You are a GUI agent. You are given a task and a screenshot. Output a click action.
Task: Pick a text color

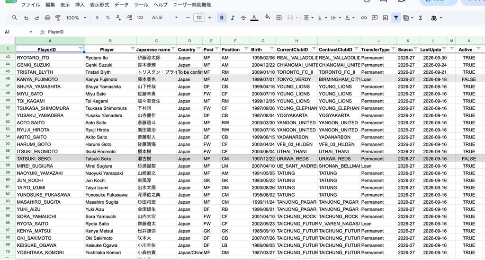(x=254, y=18)
